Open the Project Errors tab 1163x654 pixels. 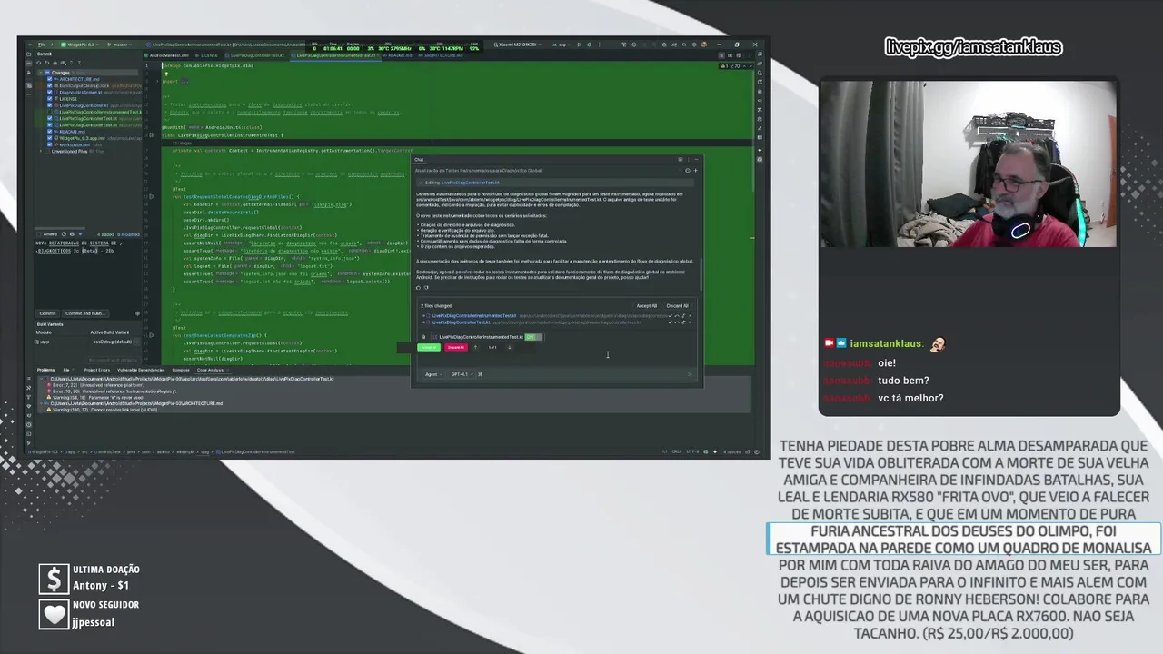click(97, 370)
